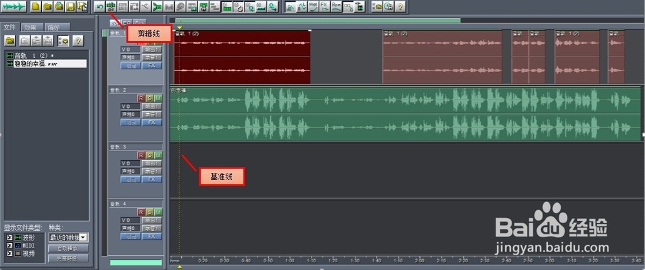The height and width of the screenshot is (270, 645).
Task: Click the FX envelope toggle icon
Action: coord(325,6)
